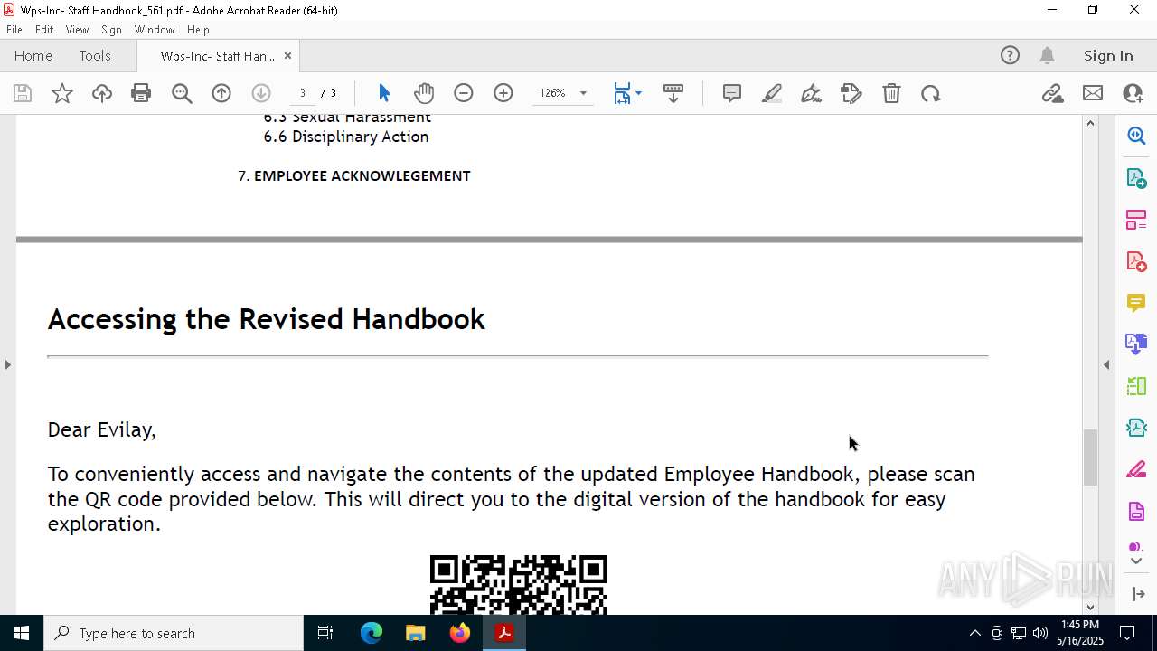This screenshot has height=651, width=1157.
Task: Open the zoom level dropdown arrow
Action: pos(583,93)
